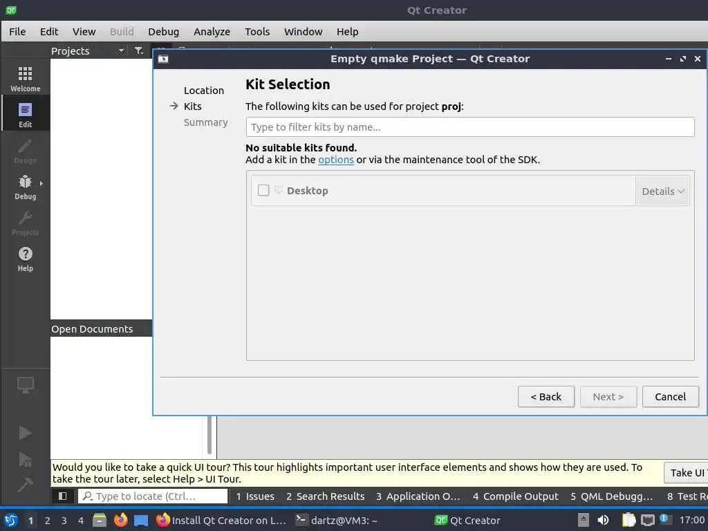Select the Summary wizard step
The image size is (708, 531).
(x=205, y=122)
